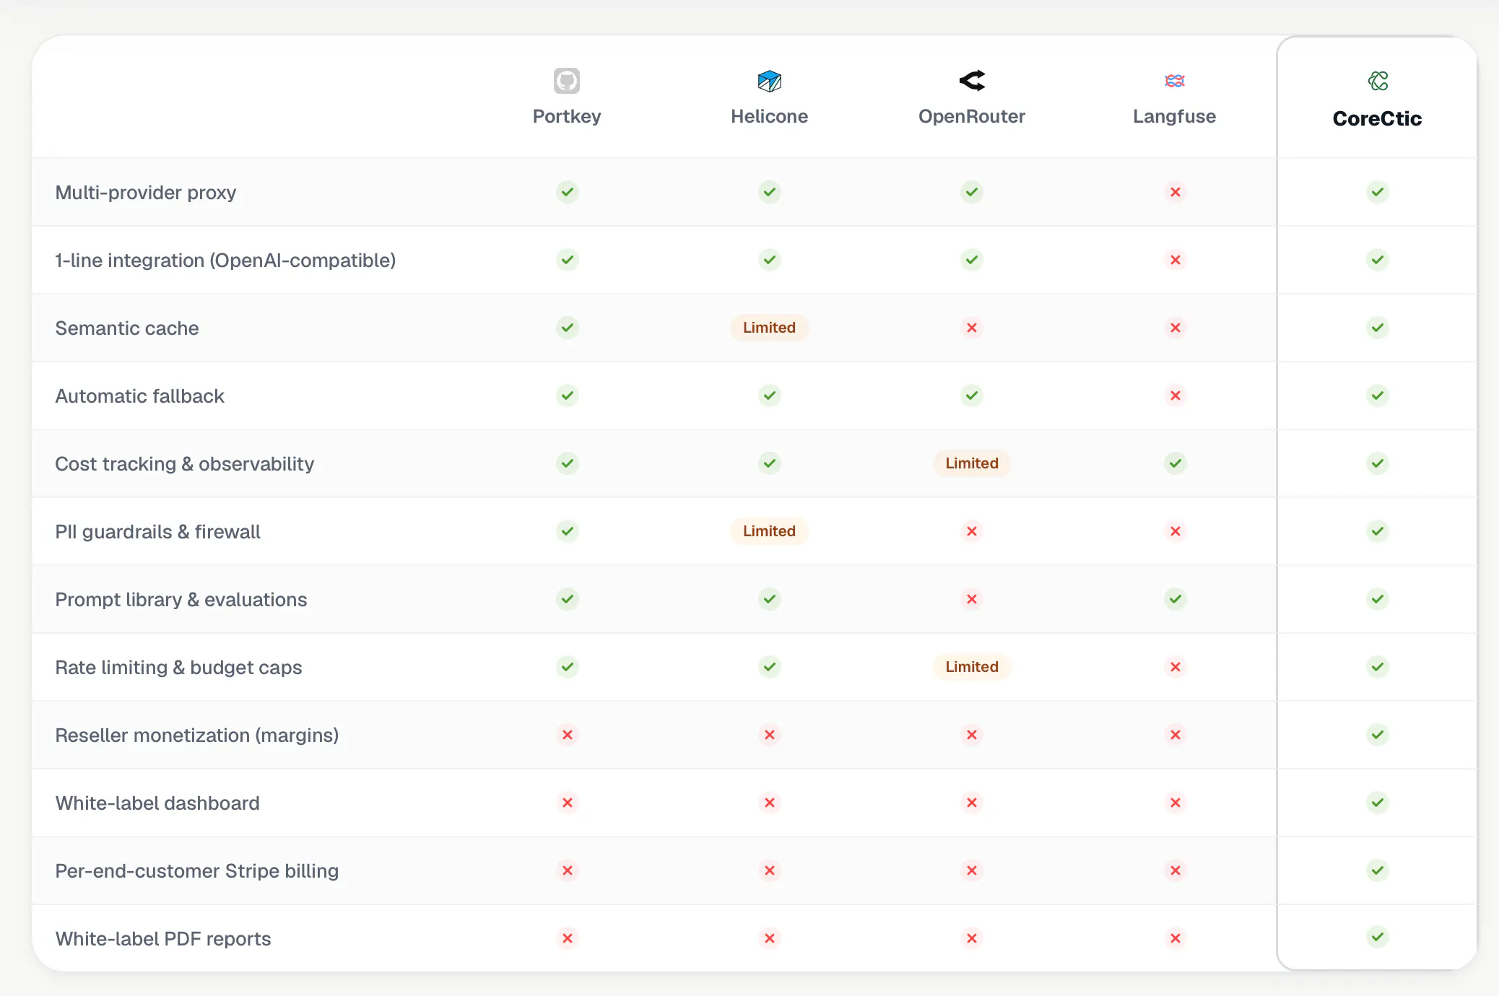The width and height of the screenshot is (1499, 996).
Task: Click the Portkey logo icon
Action: click(x=567, y=81)
